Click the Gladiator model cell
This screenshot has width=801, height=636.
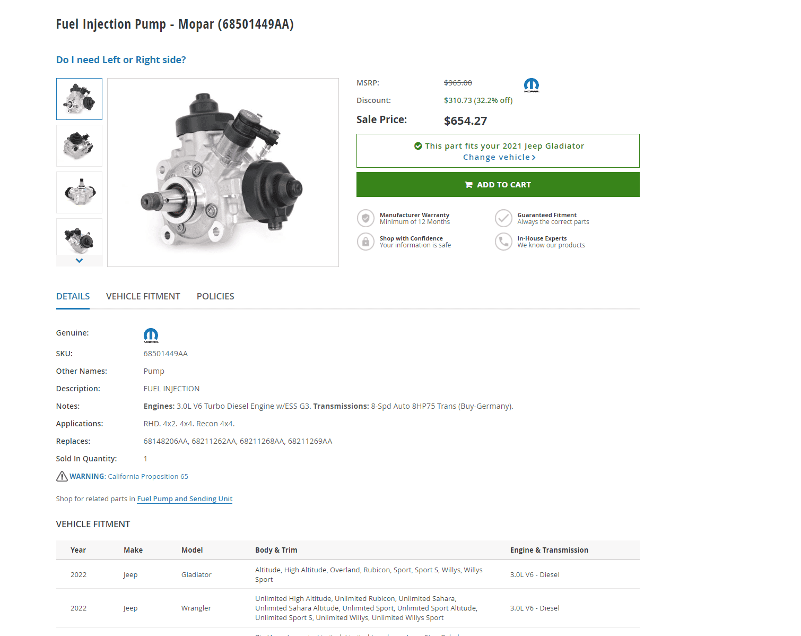[x=196, y=574]
